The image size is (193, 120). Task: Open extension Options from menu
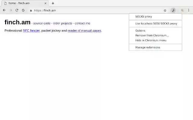(155, 31)
